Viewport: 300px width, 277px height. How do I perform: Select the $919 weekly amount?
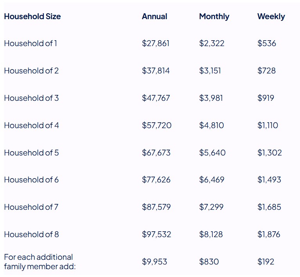(266, 98)
